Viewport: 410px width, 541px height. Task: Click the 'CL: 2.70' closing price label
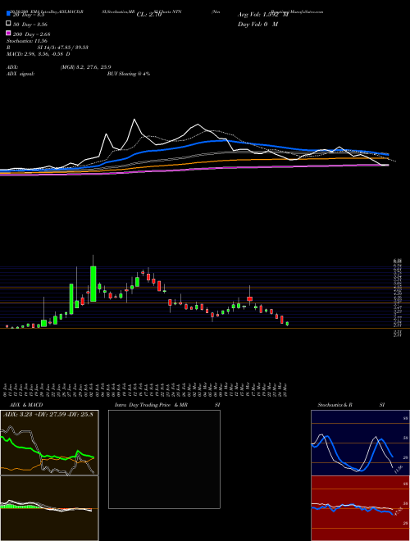(149, 15)
